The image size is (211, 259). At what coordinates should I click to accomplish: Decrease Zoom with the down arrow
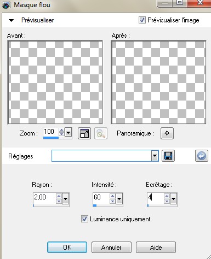click(x=61, y=134)
